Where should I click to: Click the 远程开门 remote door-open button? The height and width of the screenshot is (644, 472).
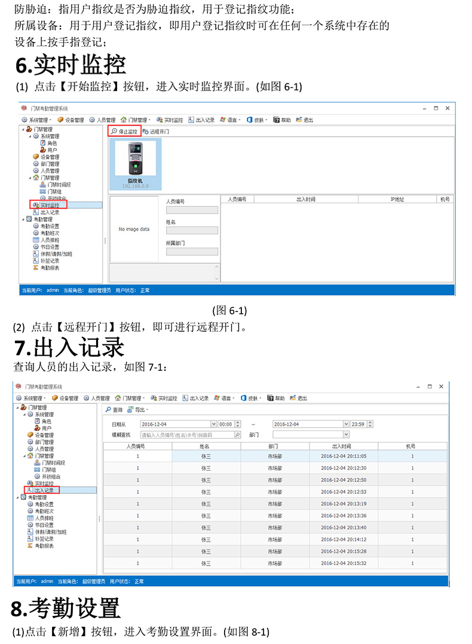pyautogui.click(x=156, y=131)
